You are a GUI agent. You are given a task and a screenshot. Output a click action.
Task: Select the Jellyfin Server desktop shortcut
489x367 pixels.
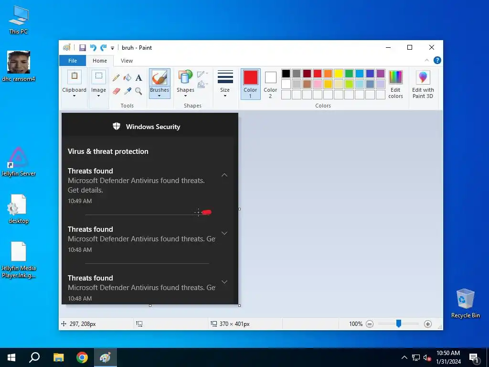pos(19,162)
